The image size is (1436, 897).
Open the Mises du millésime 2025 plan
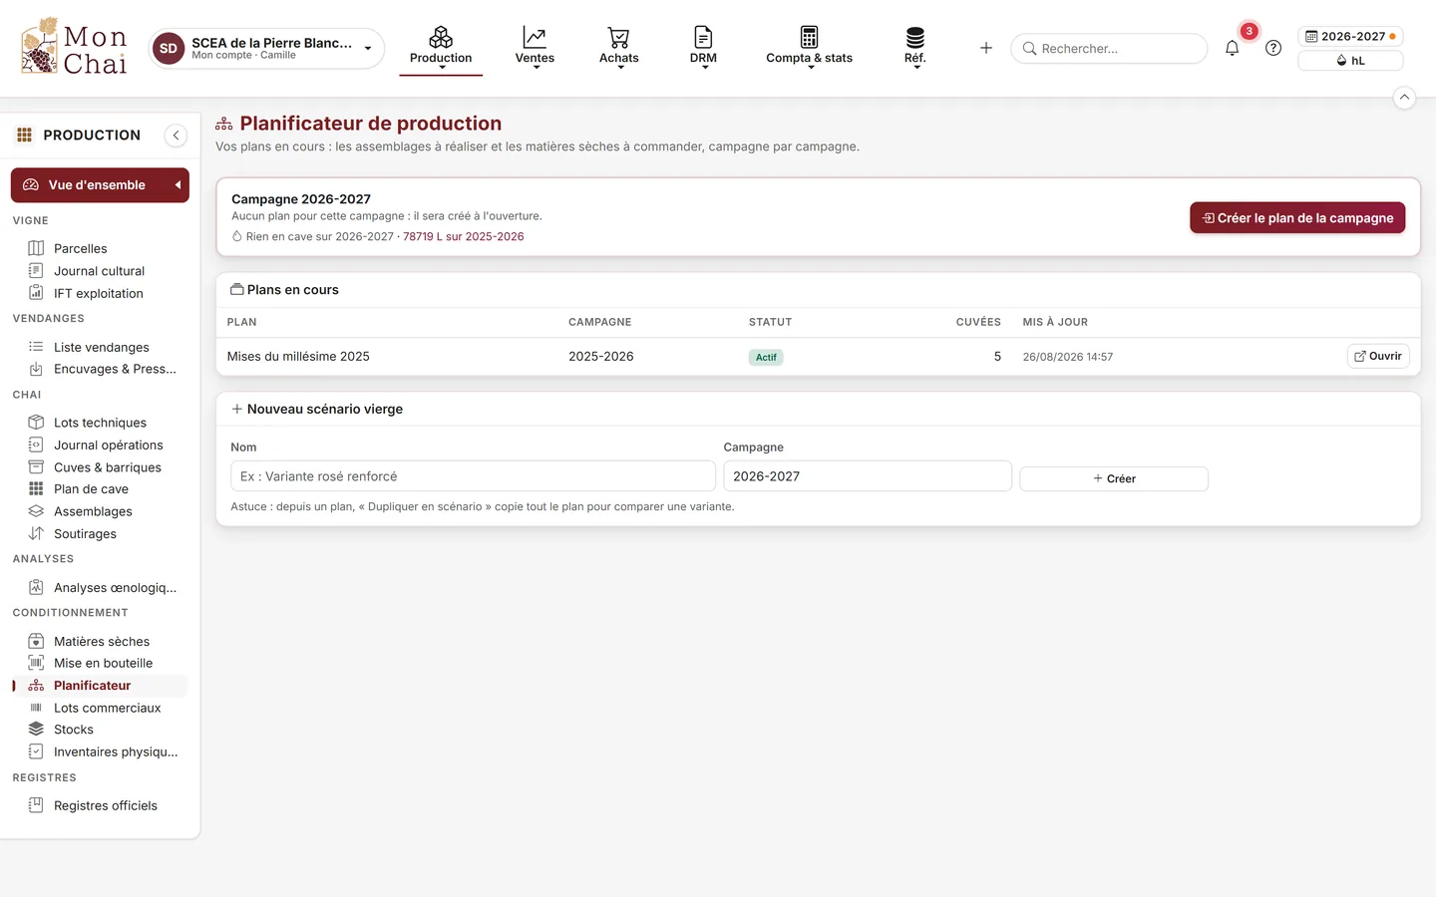point(1378,356)
